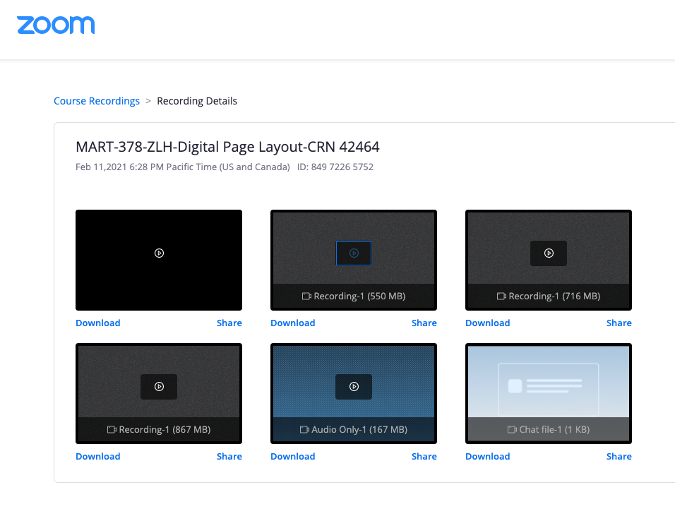Click the Recording-1 (550 MB) label
675x521 pixels.
pyautogui.click(x=359, y=297)
